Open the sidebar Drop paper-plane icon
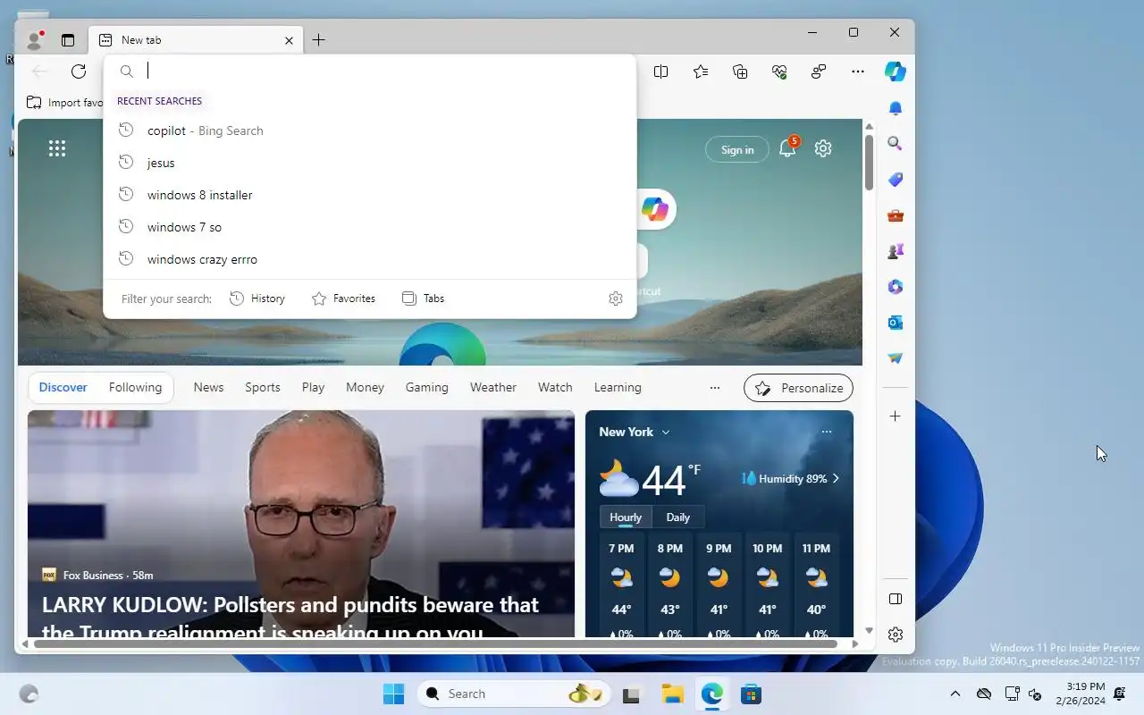Screen dimensions: 1144x715 click(x=896, y=358)
